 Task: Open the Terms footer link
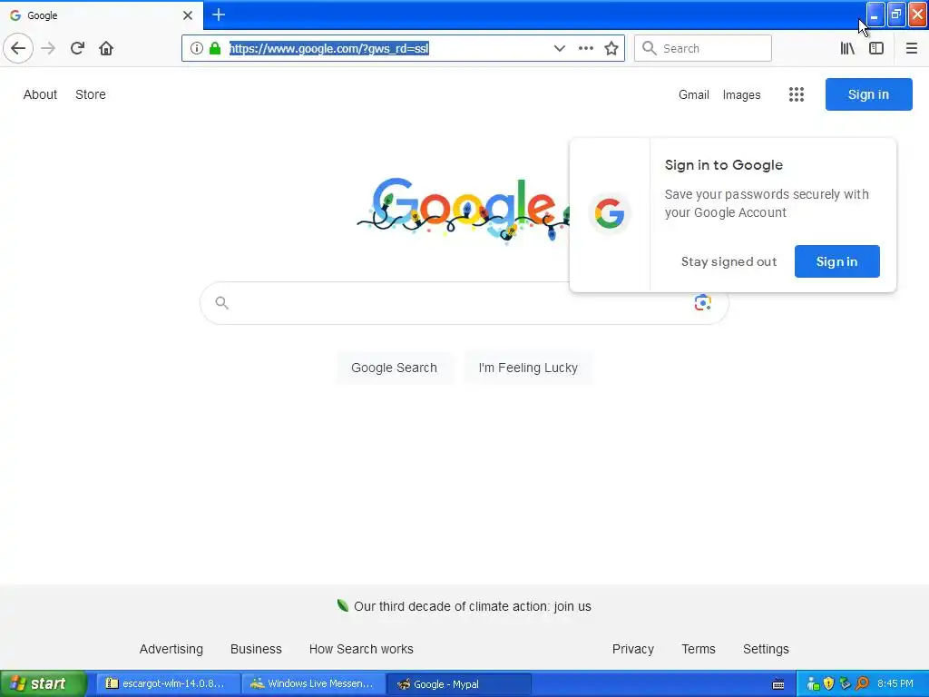click(x=699, y=649)
